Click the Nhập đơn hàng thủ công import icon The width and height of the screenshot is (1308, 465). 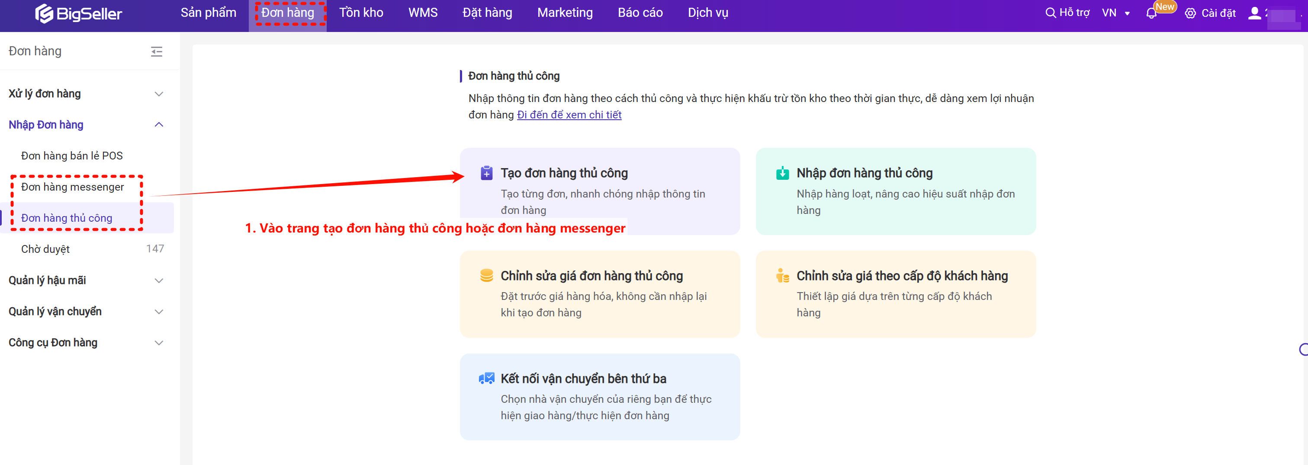point(782,173)
